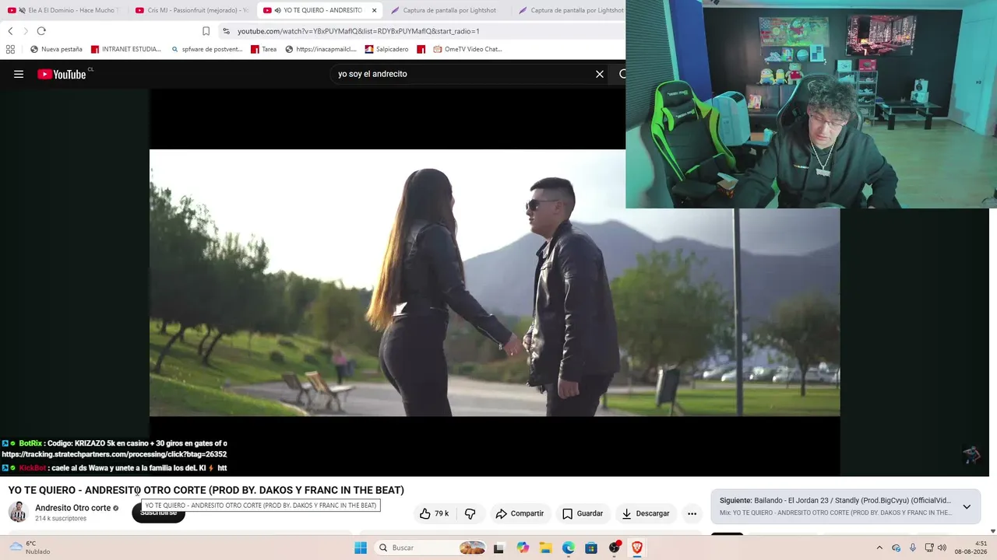997x560 pixels.
Task: Close the YO TE QUIERO tab
Action: [375, 10]
